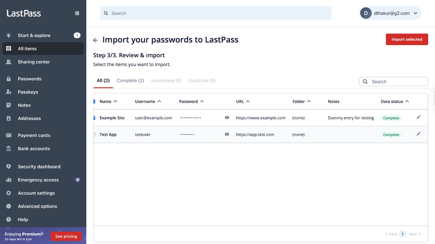Switch to the Complete (2) tab
435x244 pixels.
130,81
